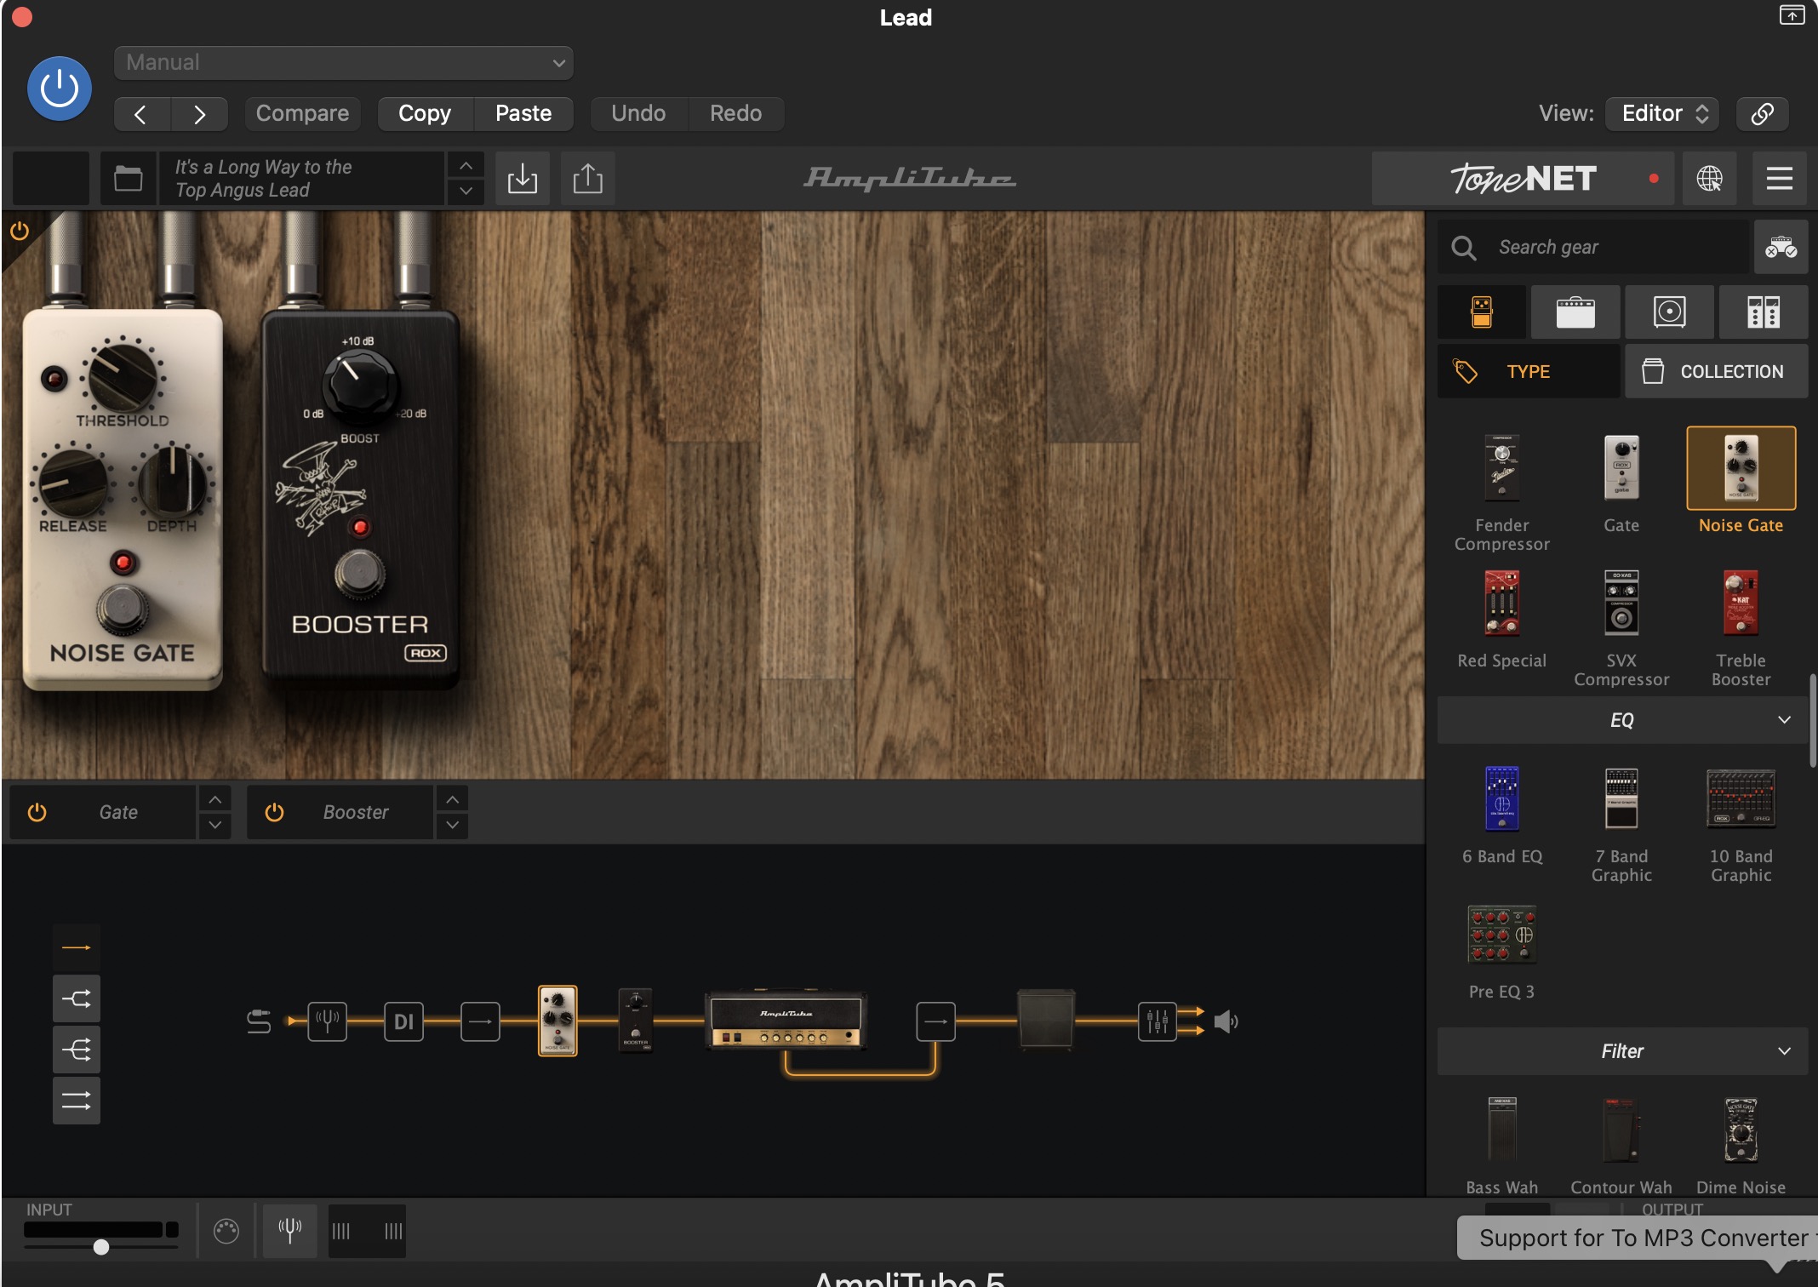
Task: Go to previous preset arrow
Action: pos(141,114)
